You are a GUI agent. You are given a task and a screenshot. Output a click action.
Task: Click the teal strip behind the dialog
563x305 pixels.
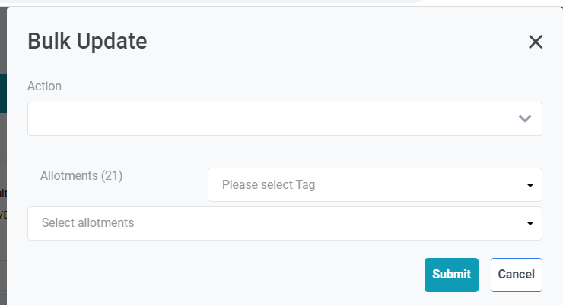click(x=3, y=93)
